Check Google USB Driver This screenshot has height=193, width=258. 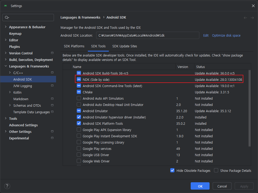click(x=79, y=155)
